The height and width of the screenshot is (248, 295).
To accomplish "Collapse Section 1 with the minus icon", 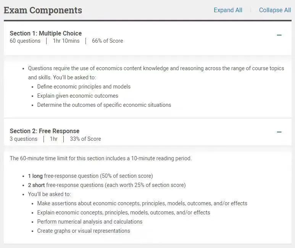I will click(279, 35).
